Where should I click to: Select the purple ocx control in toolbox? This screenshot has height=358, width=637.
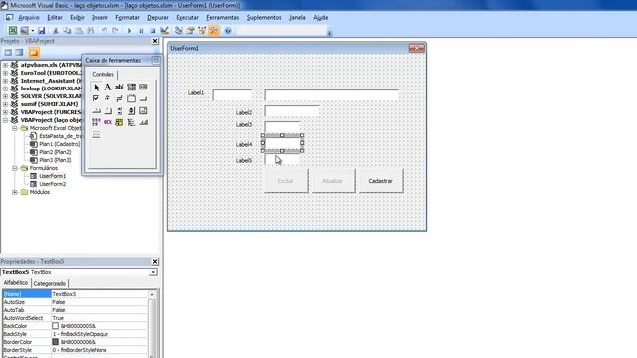click(x=107, y=122)
